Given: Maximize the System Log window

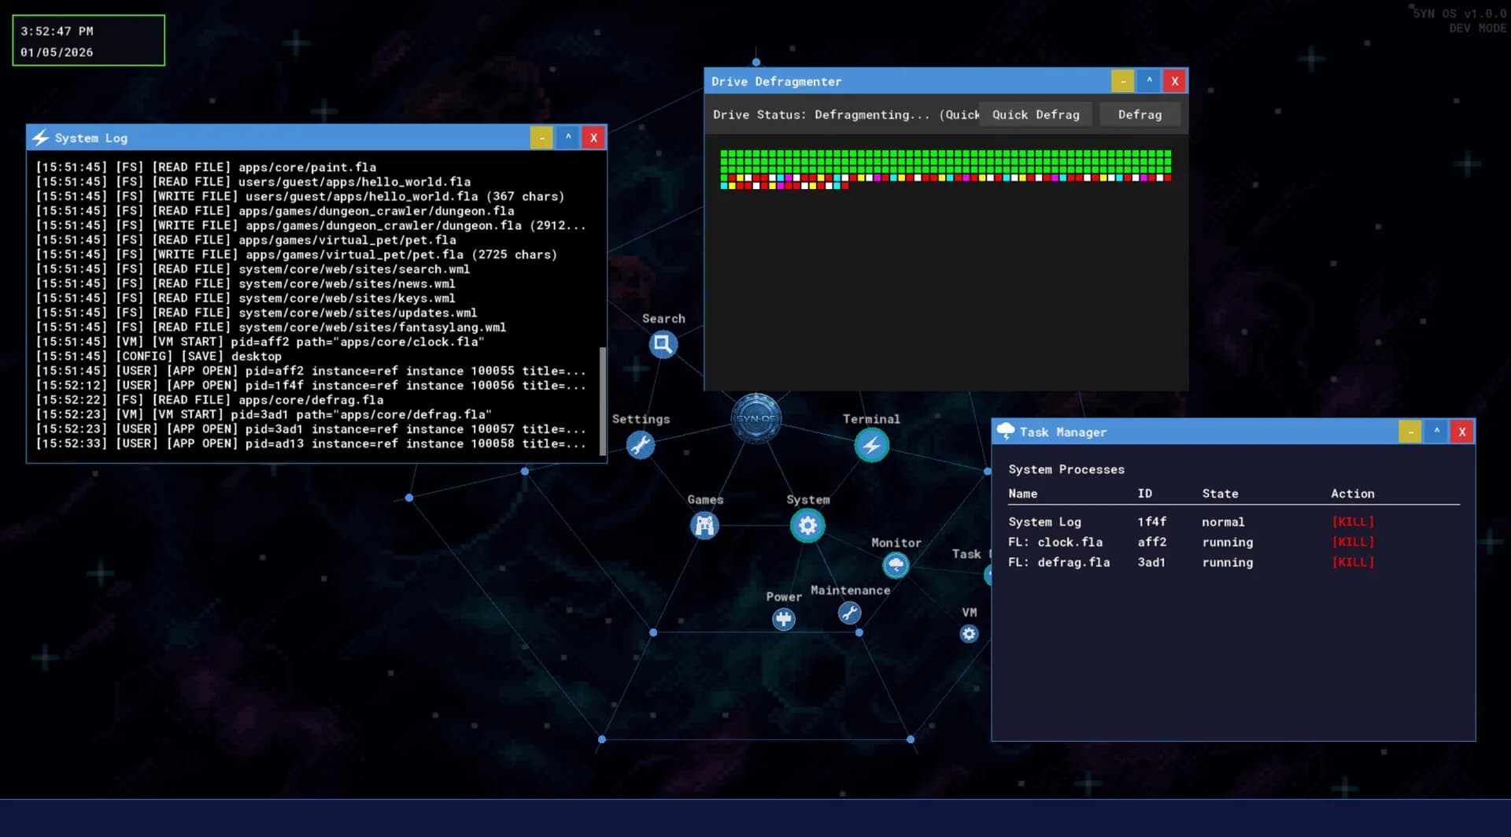Looking at the screenshot, I should point(567,138).
